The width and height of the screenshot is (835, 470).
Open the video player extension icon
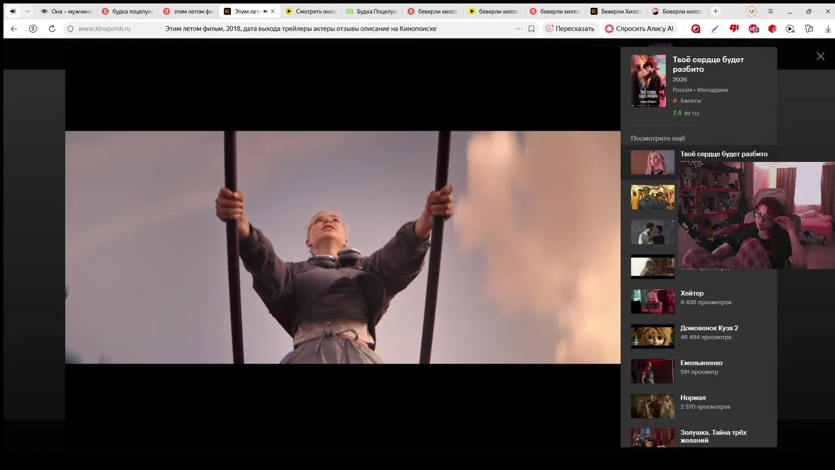(791, 29)
